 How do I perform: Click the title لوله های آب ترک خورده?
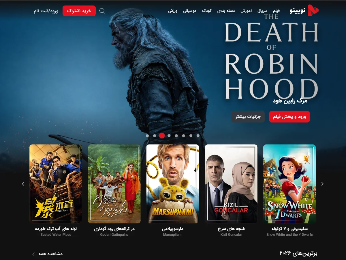(x=56, y=229)
